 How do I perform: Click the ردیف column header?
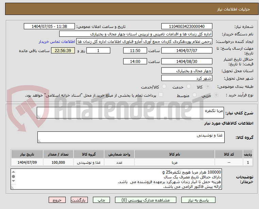click(x=248, y=154)
